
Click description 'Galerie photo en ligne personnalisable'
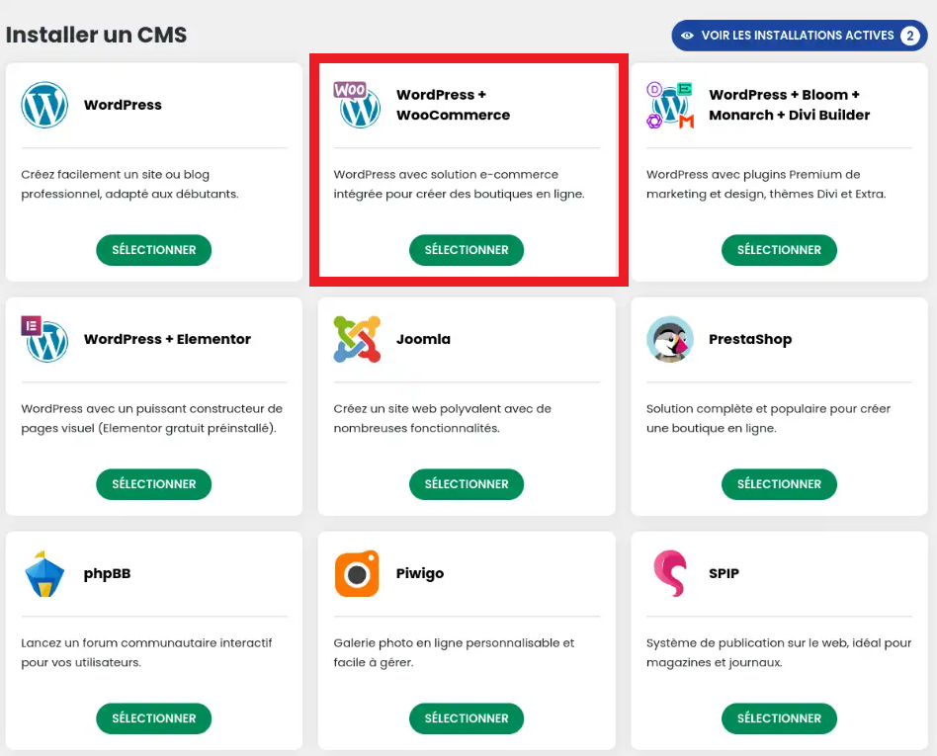[454, 652]
